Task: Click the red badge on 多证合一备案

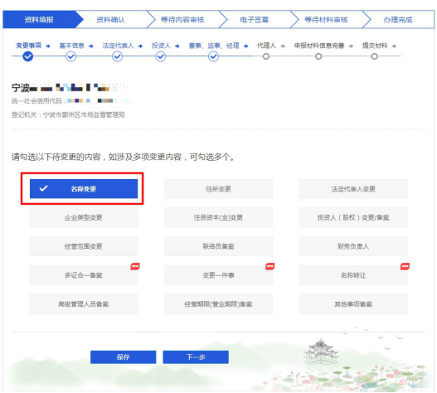Action: [135, 266]
